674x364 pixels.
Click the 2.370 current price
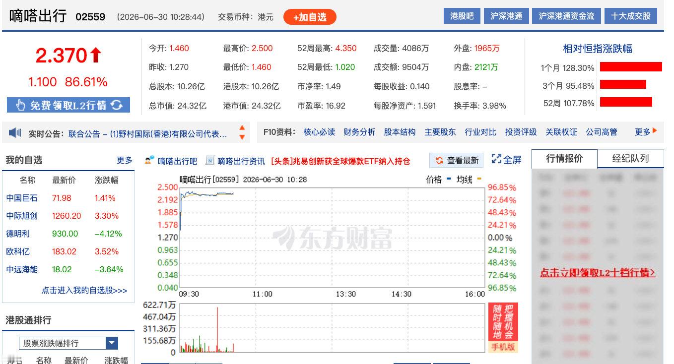61,56
